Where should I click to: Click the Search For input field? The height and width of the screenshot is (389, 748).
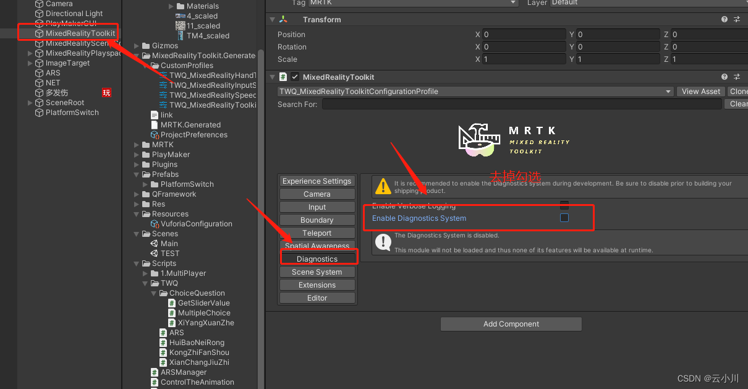click(x=522, y=105)
